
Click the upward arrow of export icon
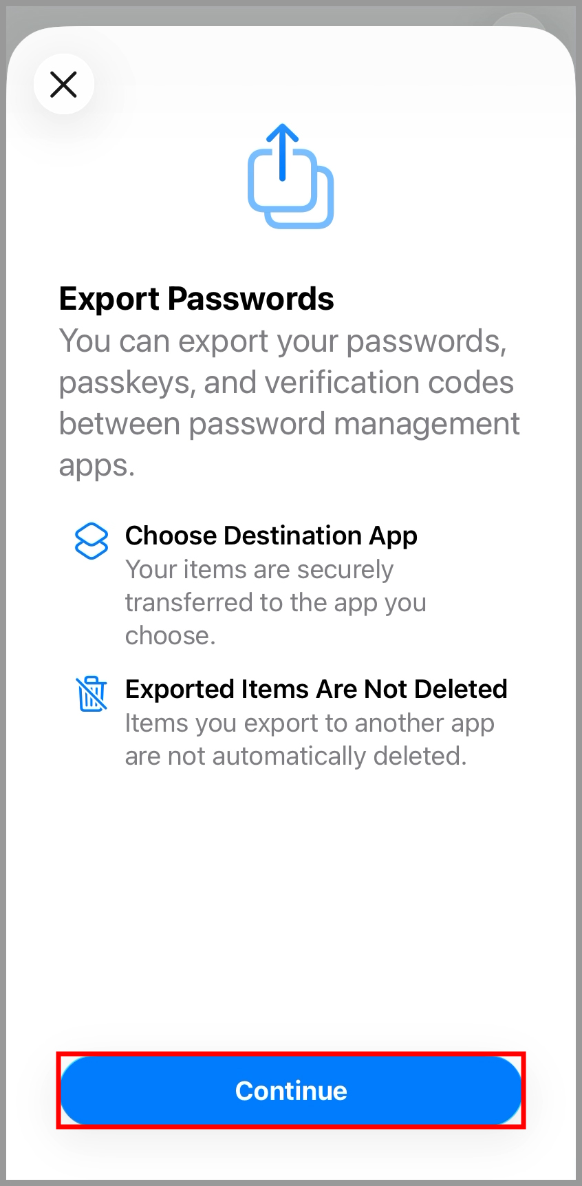point(282,148)
